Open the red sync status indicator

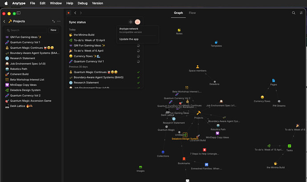[69, 13]
